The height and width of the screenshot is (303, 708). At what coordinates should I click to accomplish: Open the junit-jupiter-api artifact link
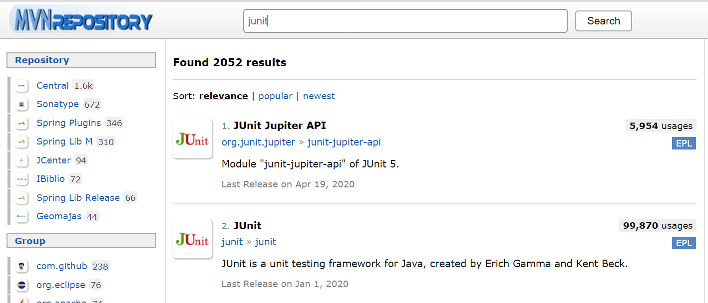point(344,143)
